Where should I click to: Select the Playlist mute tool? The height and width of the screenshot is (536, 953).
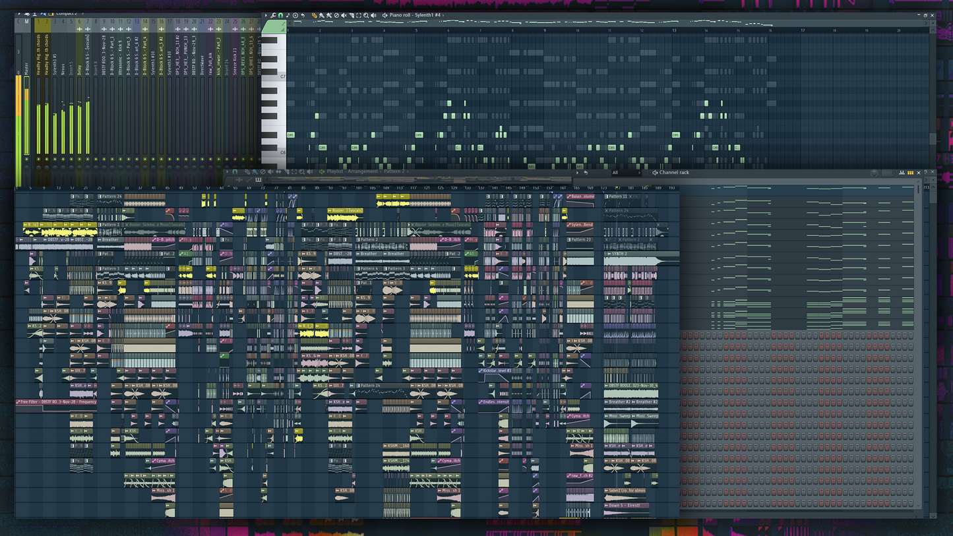pyautogui.click(x=270, y=171)
